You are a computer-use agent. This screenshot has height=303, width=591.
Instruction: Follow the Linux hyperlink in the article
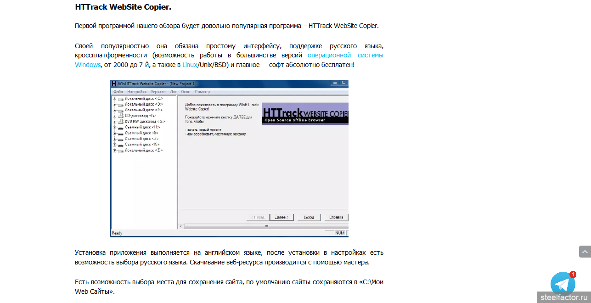tap(190, 65)
